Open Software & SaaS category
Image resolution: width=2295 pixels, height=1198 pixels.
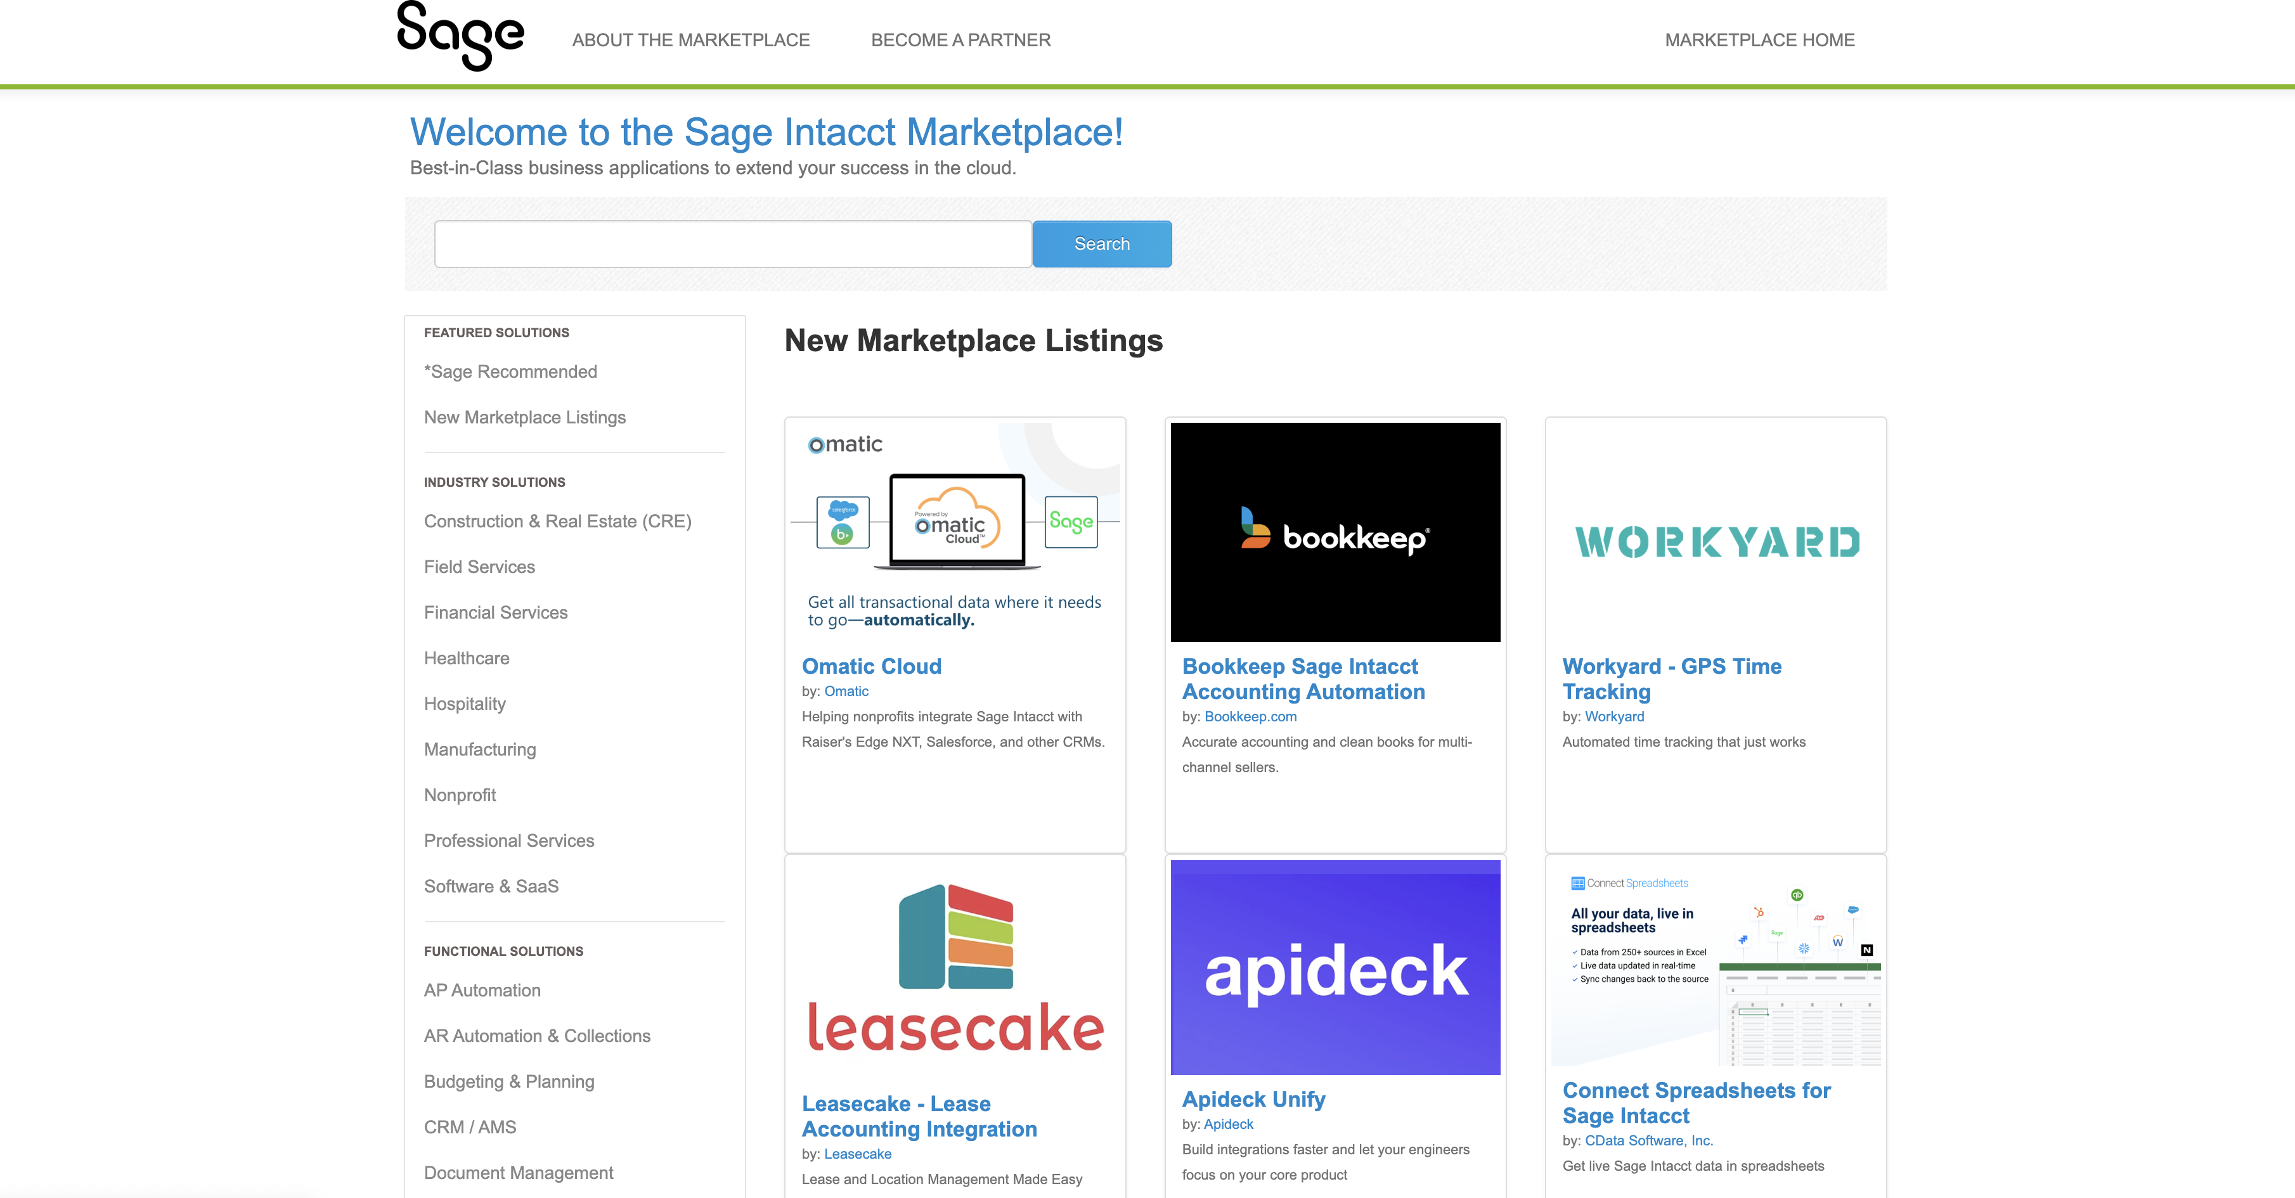(491, 886)
